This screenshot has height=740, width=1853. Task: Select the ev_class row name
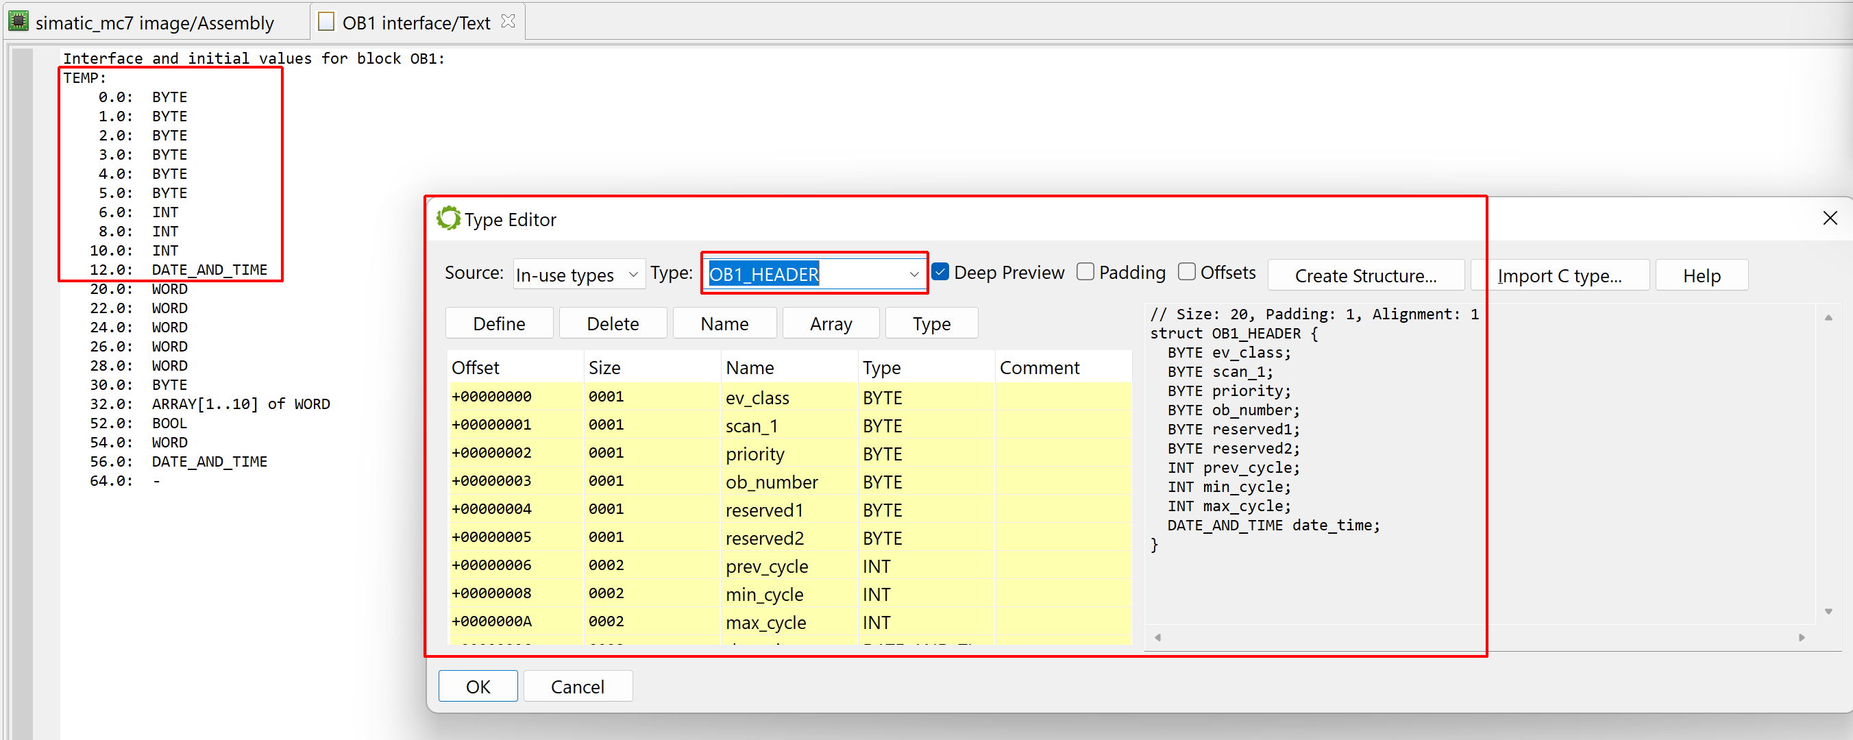[x=757, y=397]
